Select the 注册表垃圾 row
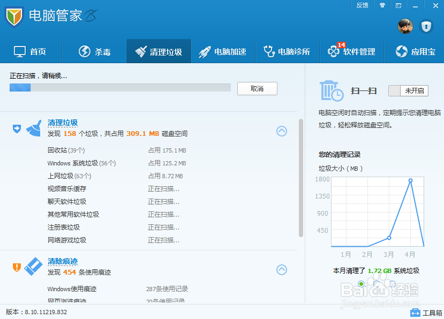This screenshot has height=319, width=444. (x=113, y=227)
